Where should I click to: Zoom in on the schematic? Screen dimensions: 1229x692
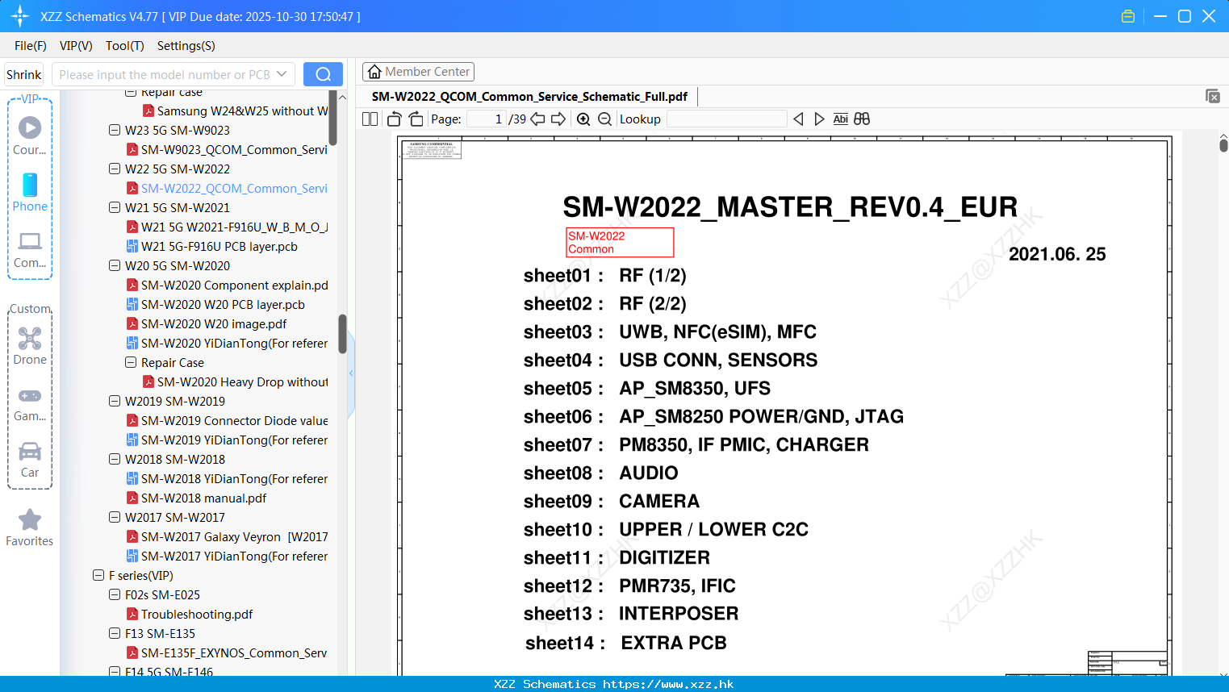pos(583,119)
